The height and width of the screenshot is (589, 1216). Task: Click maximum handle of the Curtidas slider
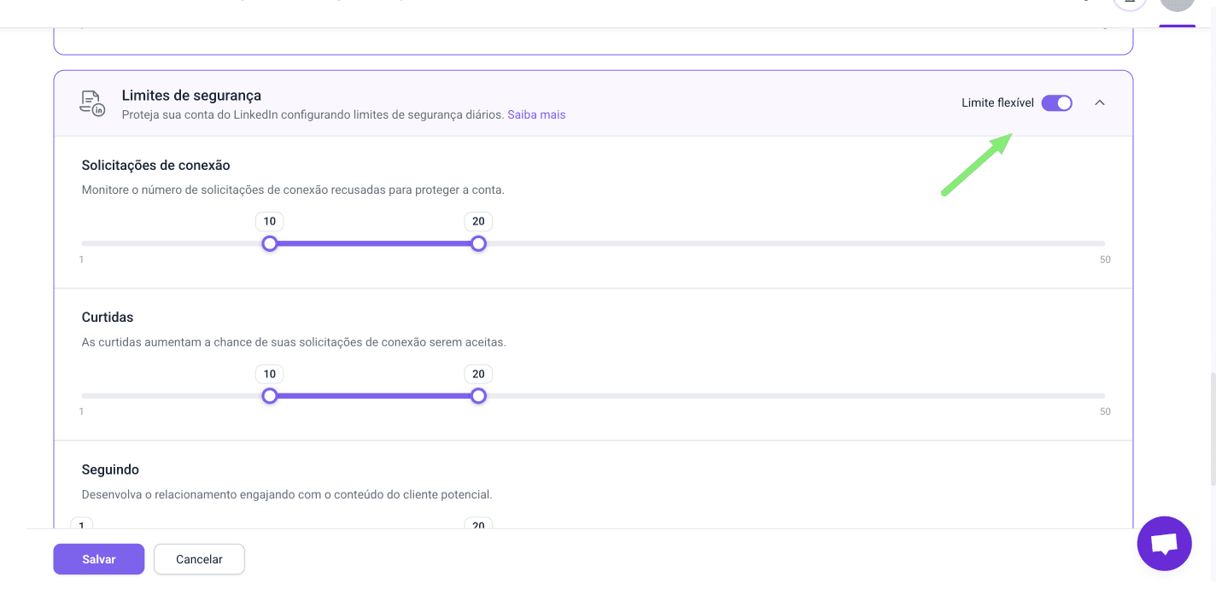[478, 396]
